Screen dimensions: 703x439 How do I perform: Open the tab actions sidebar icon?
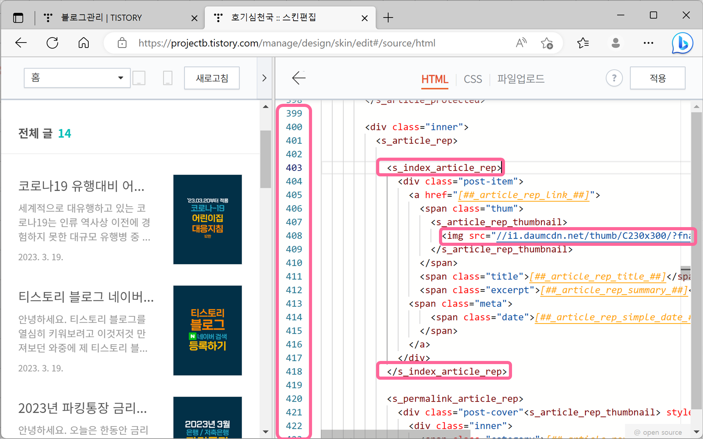tap(18, 18)
